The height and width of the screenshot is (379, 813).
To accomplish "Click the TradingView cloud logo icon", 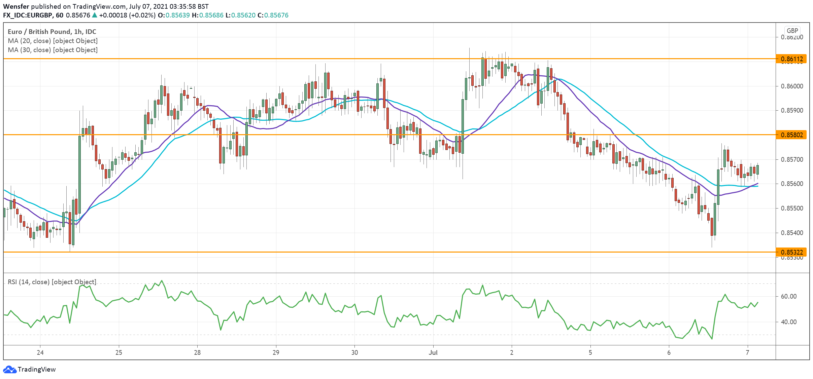I will pos(9,369).
